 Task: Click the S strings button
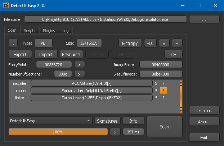pos(163,43)
